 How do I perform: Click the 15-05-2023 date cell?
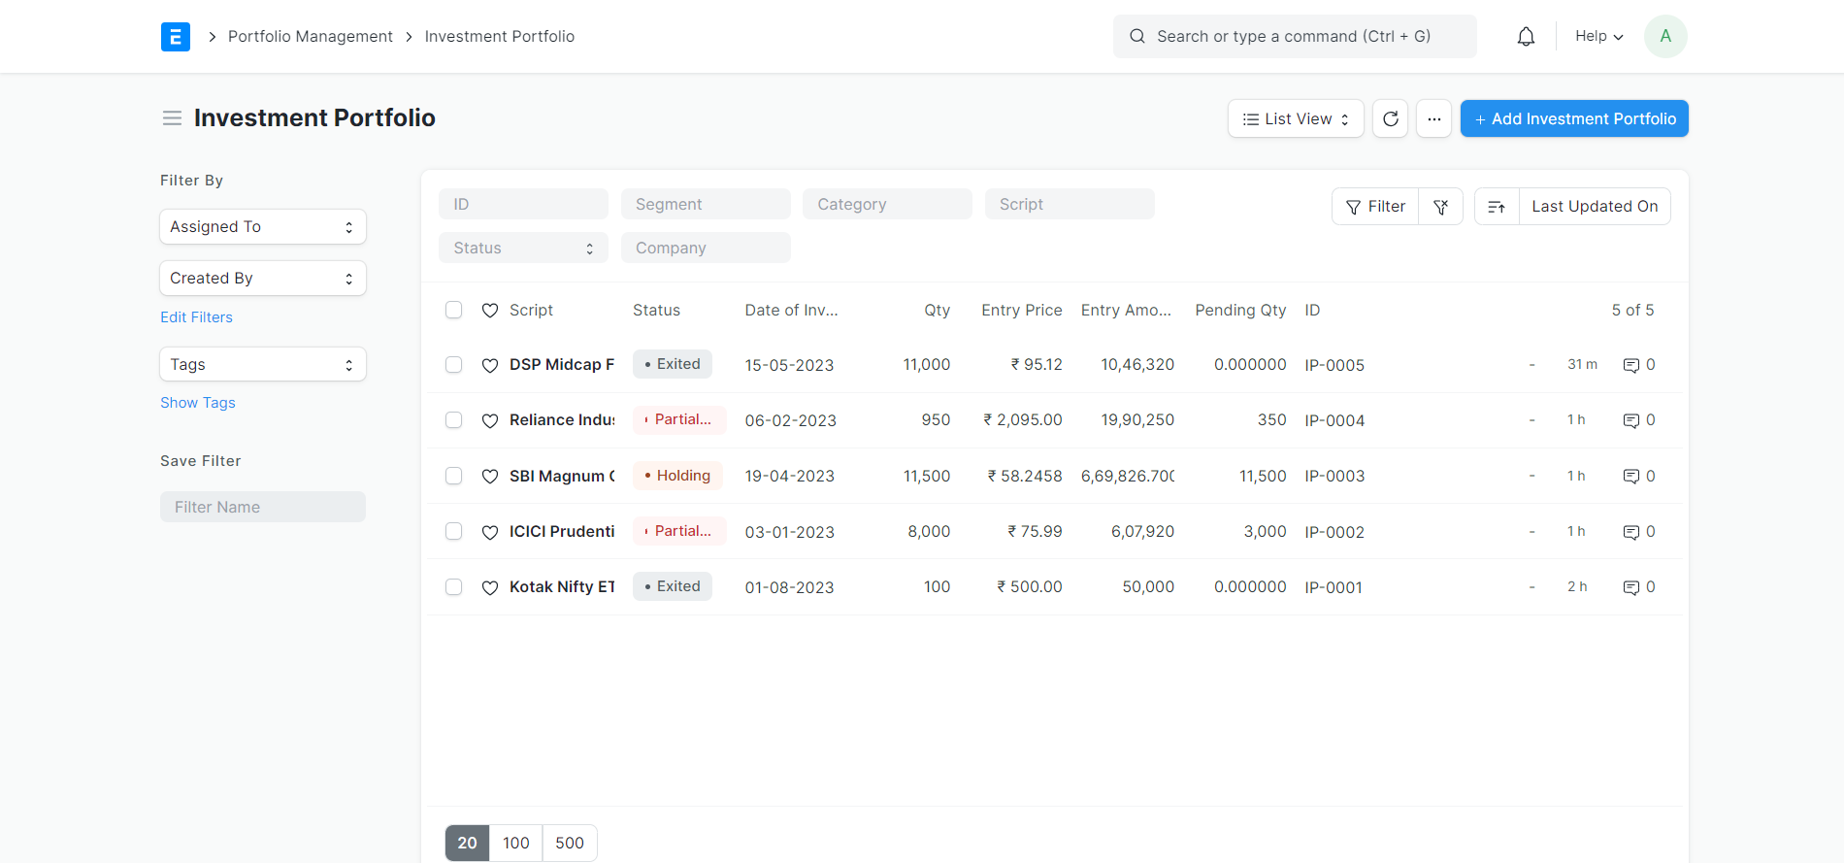pyautogui.click(x=789, y=365)
